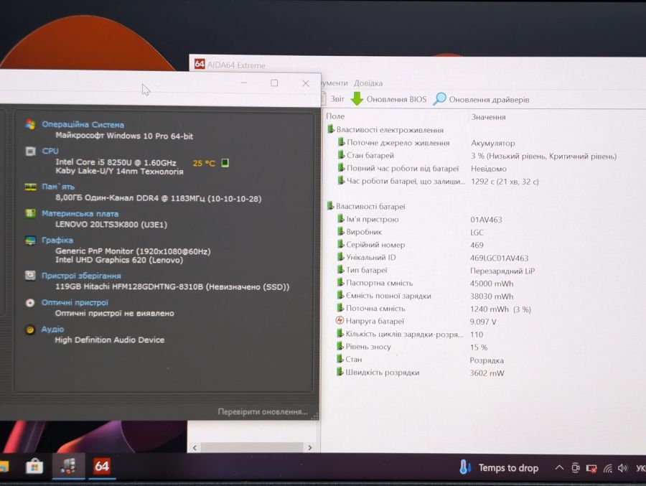Click Оновлення BIOS toolbar button
646x486 pixels.
coord(388,99)
